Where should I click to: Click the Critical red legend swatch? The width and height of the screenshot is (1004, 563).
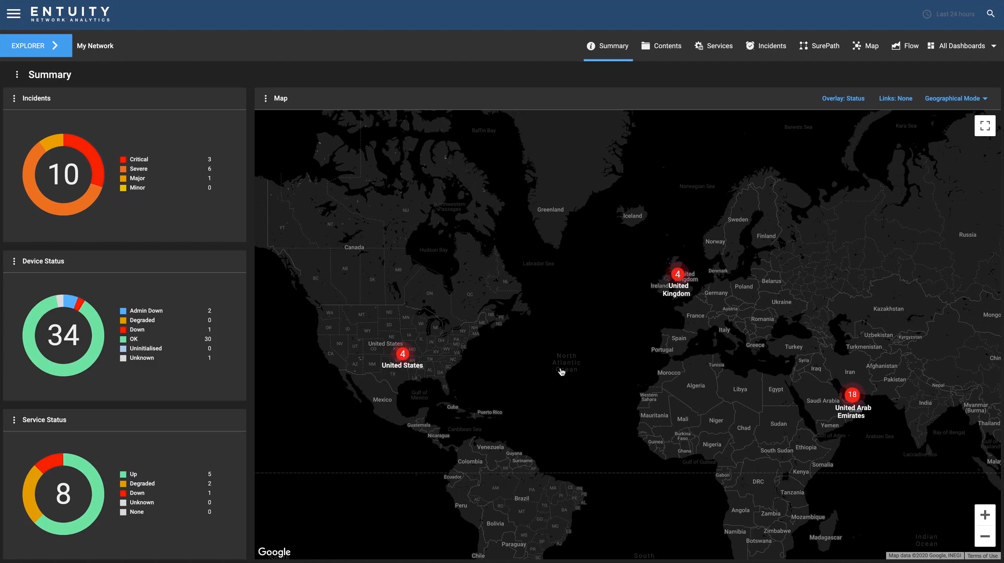point(123,160)
